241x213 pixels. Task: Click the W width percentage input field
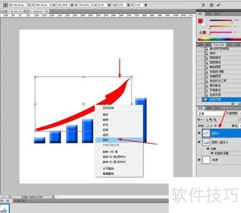click(63, 5)
